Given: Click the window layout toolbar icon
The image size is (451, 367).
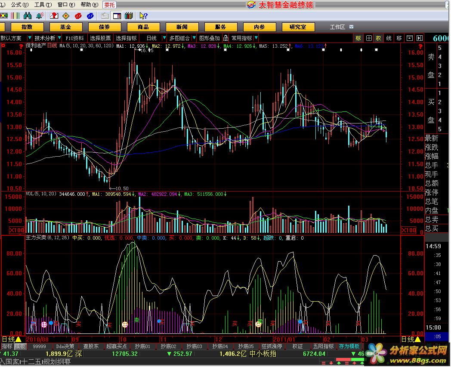Looking at the screenshot, I should tap(117, 16).
